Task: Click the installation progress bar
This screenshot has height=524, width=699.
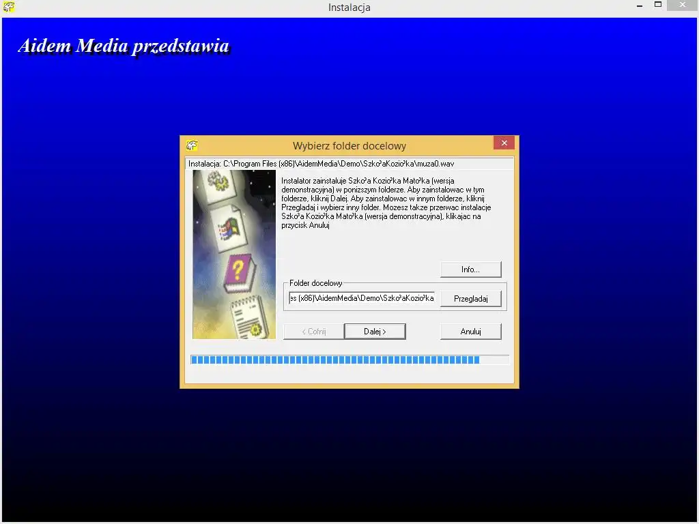Action: point(350,360)
